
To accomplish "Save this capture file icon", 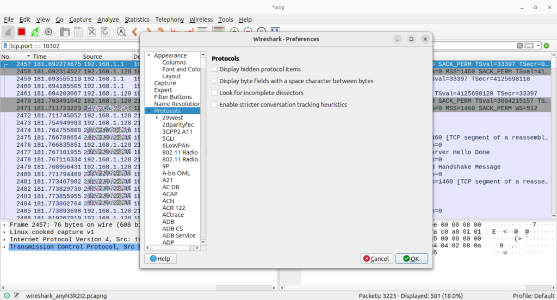I will (x=78, y=32).
